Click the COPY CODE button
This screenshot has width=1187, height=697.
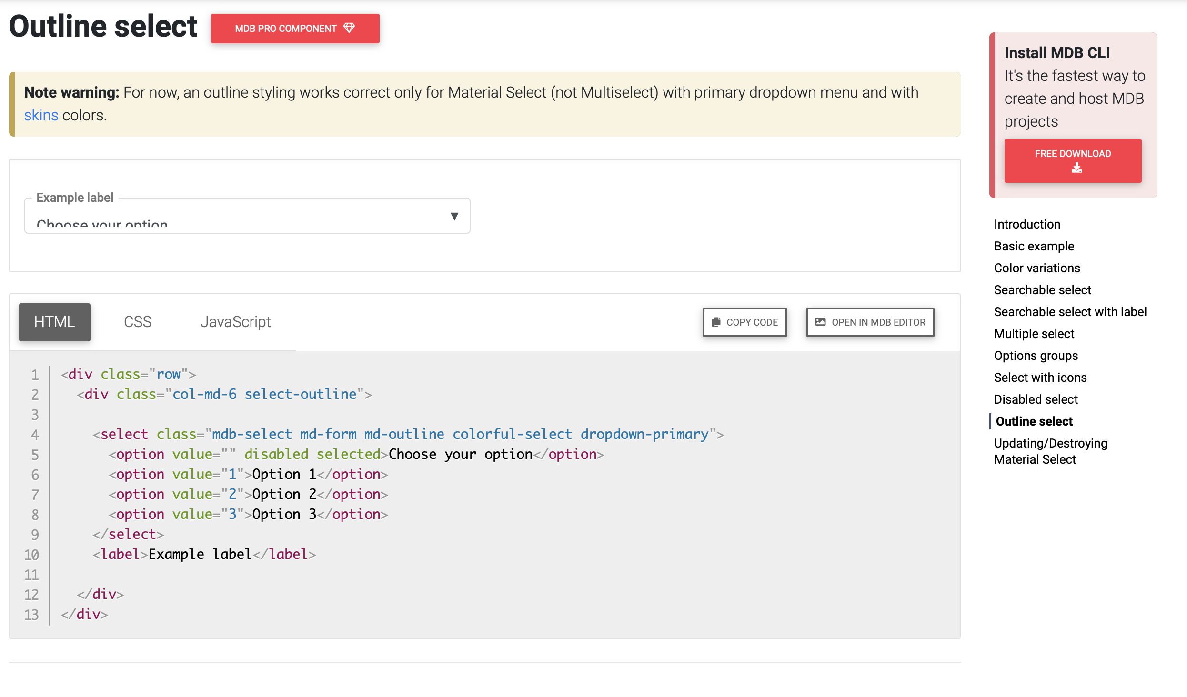click(x=745, y=322)
